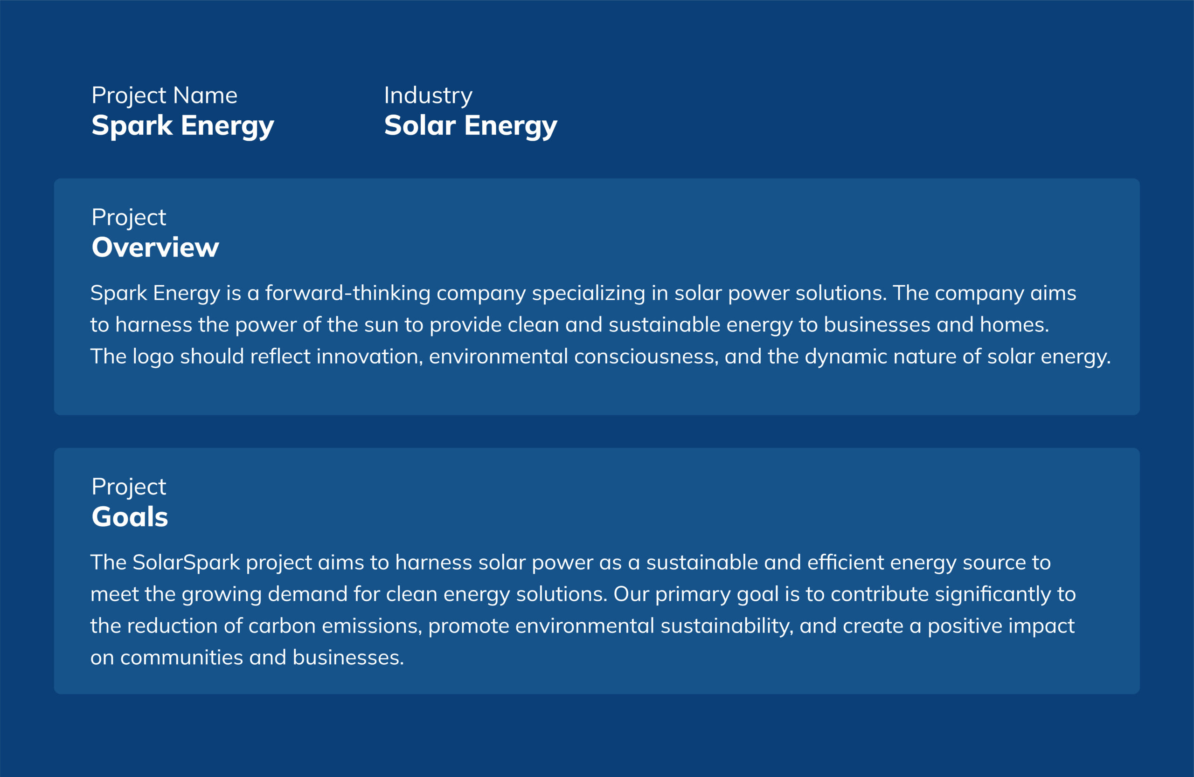The height and width of the screenshot is (777, 1194).
Task: Select the Spark Energy project title
Action: [183, 126]
